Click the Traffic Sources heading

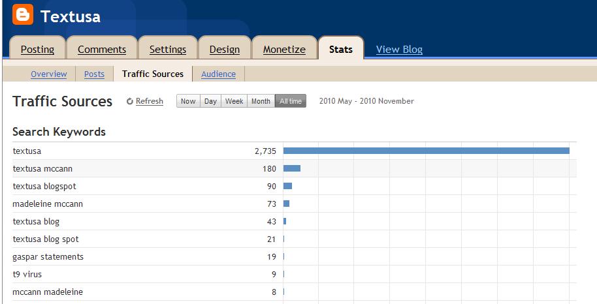(x=63, y=101)
